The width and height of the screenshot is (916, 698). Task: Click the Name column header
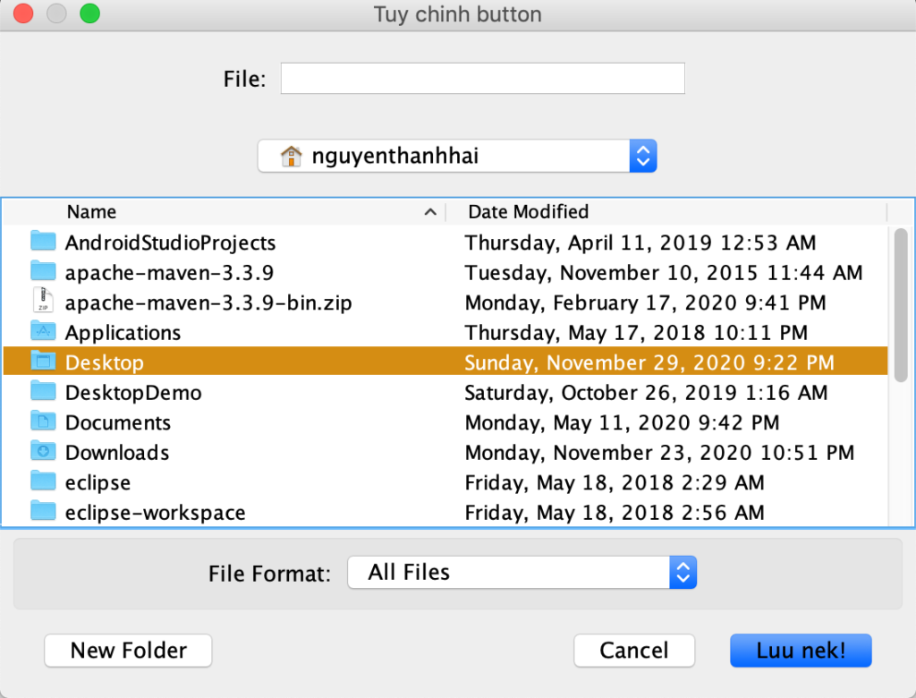[x=90, y=212]
